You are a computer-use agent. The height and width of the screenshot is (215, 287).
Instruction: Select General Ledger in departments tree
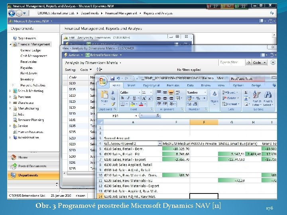(31, 50)
